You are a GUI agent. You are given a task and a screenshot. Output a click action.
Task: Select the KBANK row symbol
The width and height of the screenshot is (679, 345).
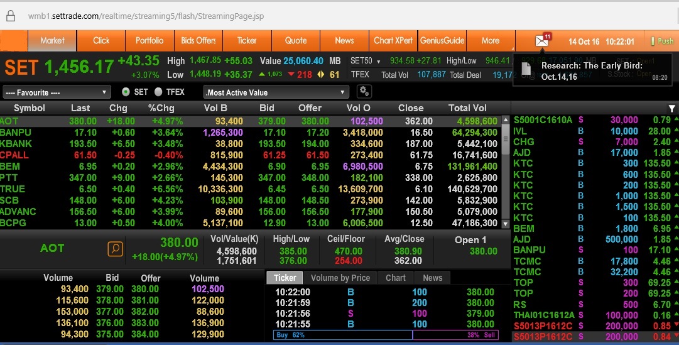(16, 144)
